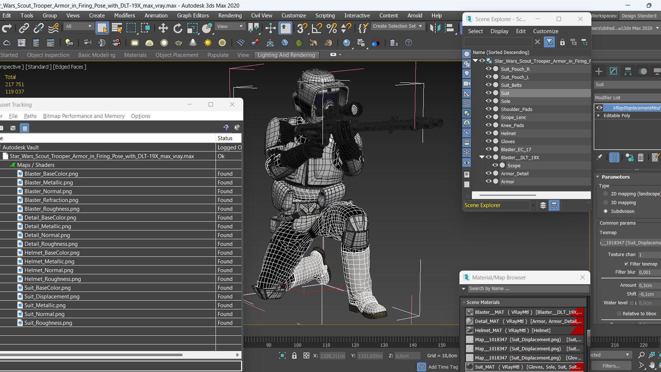Image resolution: width=661 pixels, height=372 pixels.
Task: Click the Filters... button
Action: point(611,366)
